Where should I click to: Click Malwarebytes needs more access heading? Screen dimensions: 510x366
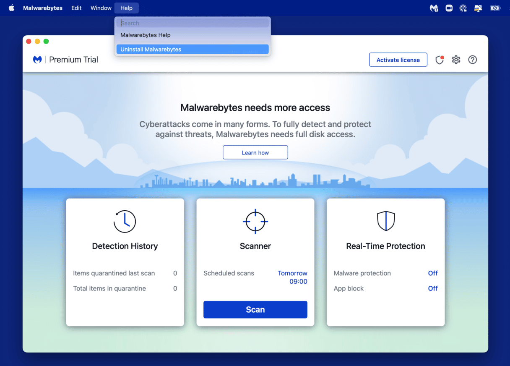[x=255, y=107]
